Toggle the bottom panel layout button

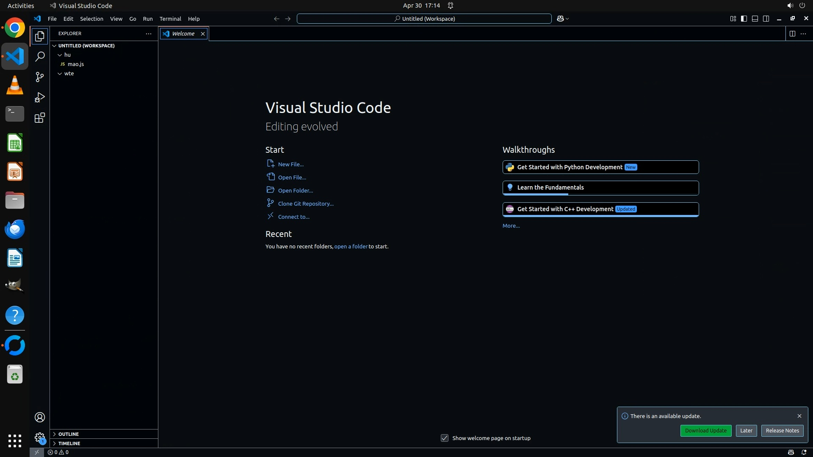coord(755,19)
